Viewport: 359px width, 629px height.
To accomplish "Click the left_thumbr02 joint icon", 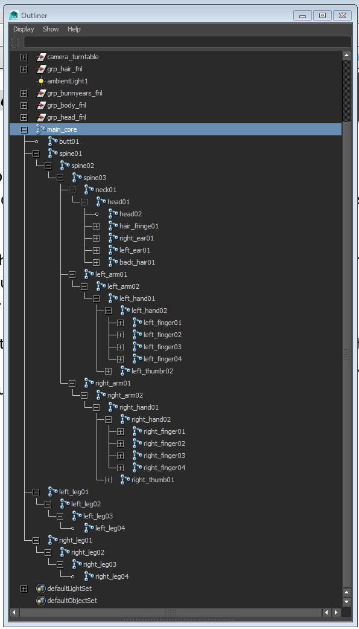I will tap(125, 370).
